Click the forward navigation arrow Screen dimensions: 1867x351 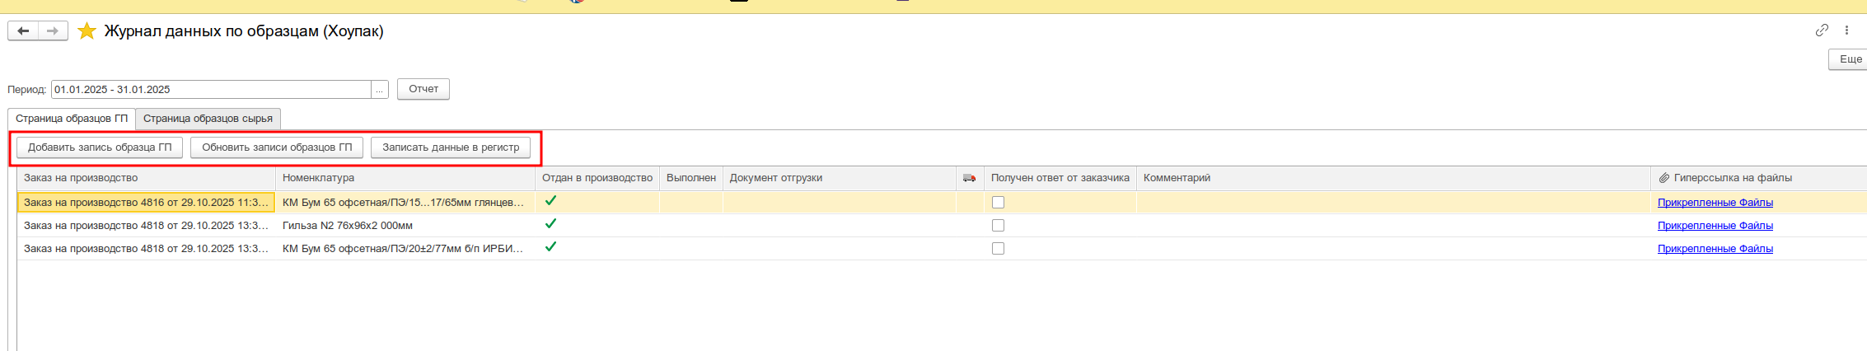coord(53,31)
